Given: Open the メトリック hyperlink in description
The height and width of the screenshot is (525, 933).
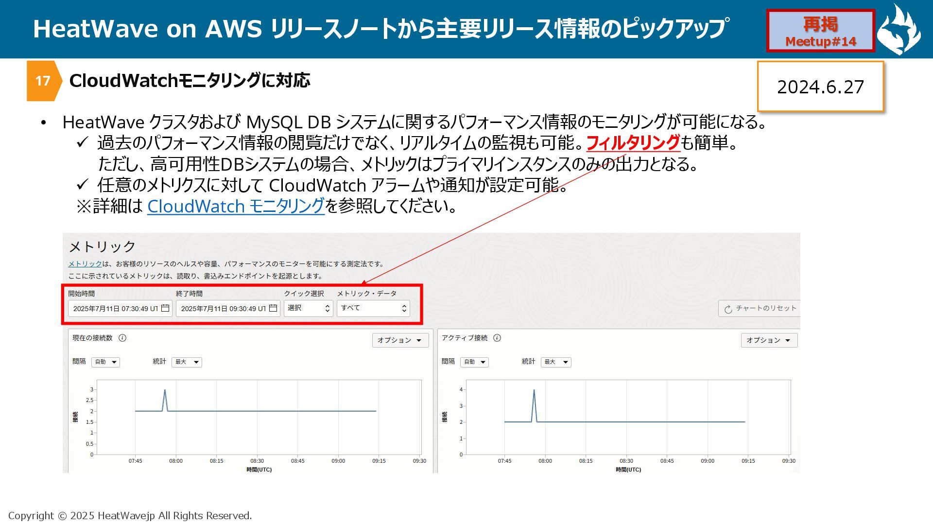Looking at the screenshot, I should point(85,264).
